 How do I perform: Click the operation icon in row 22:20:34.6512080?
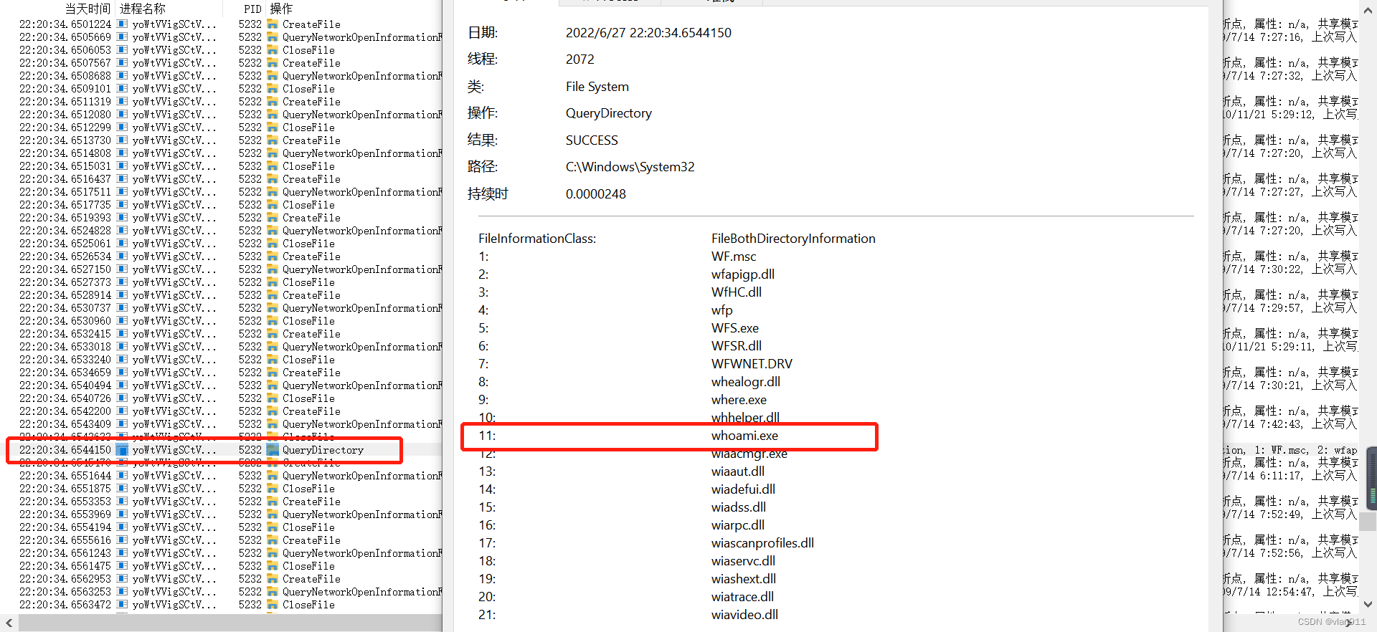pos(273,115)
